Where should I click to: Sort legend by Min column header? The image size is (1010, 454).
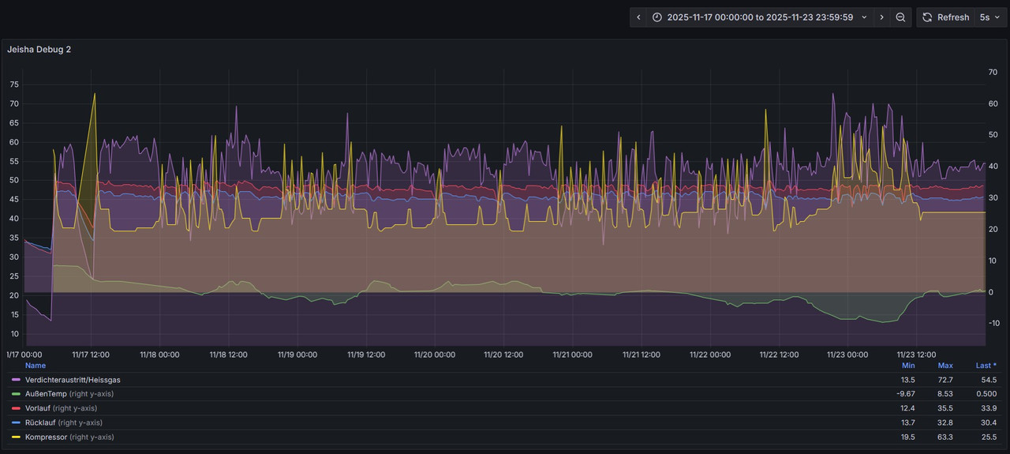point(908,366)
